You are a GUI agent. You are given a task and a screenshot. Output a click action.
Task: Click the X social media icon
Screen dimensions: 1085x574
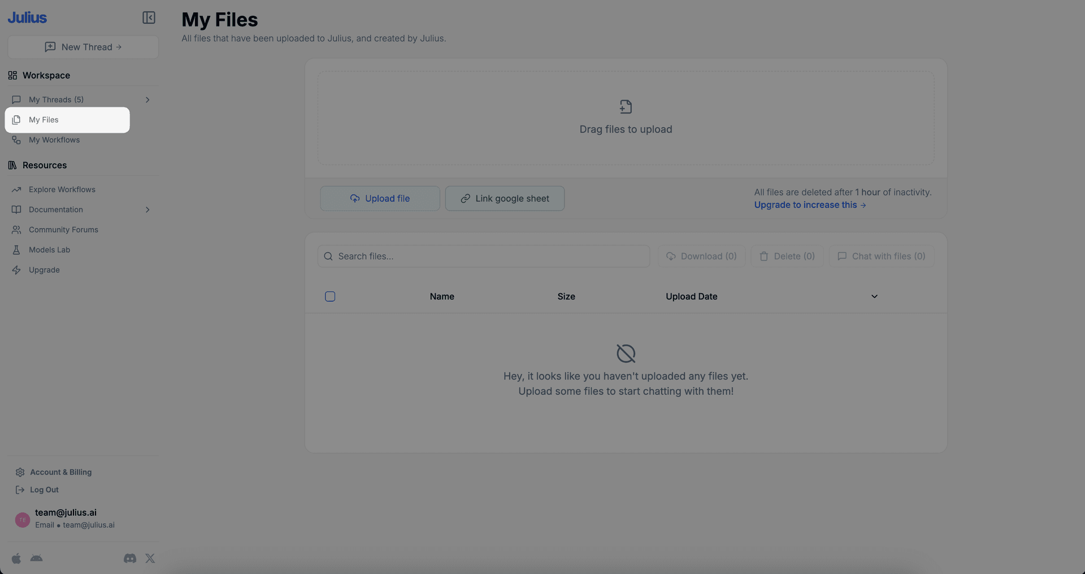coord(150,558)
